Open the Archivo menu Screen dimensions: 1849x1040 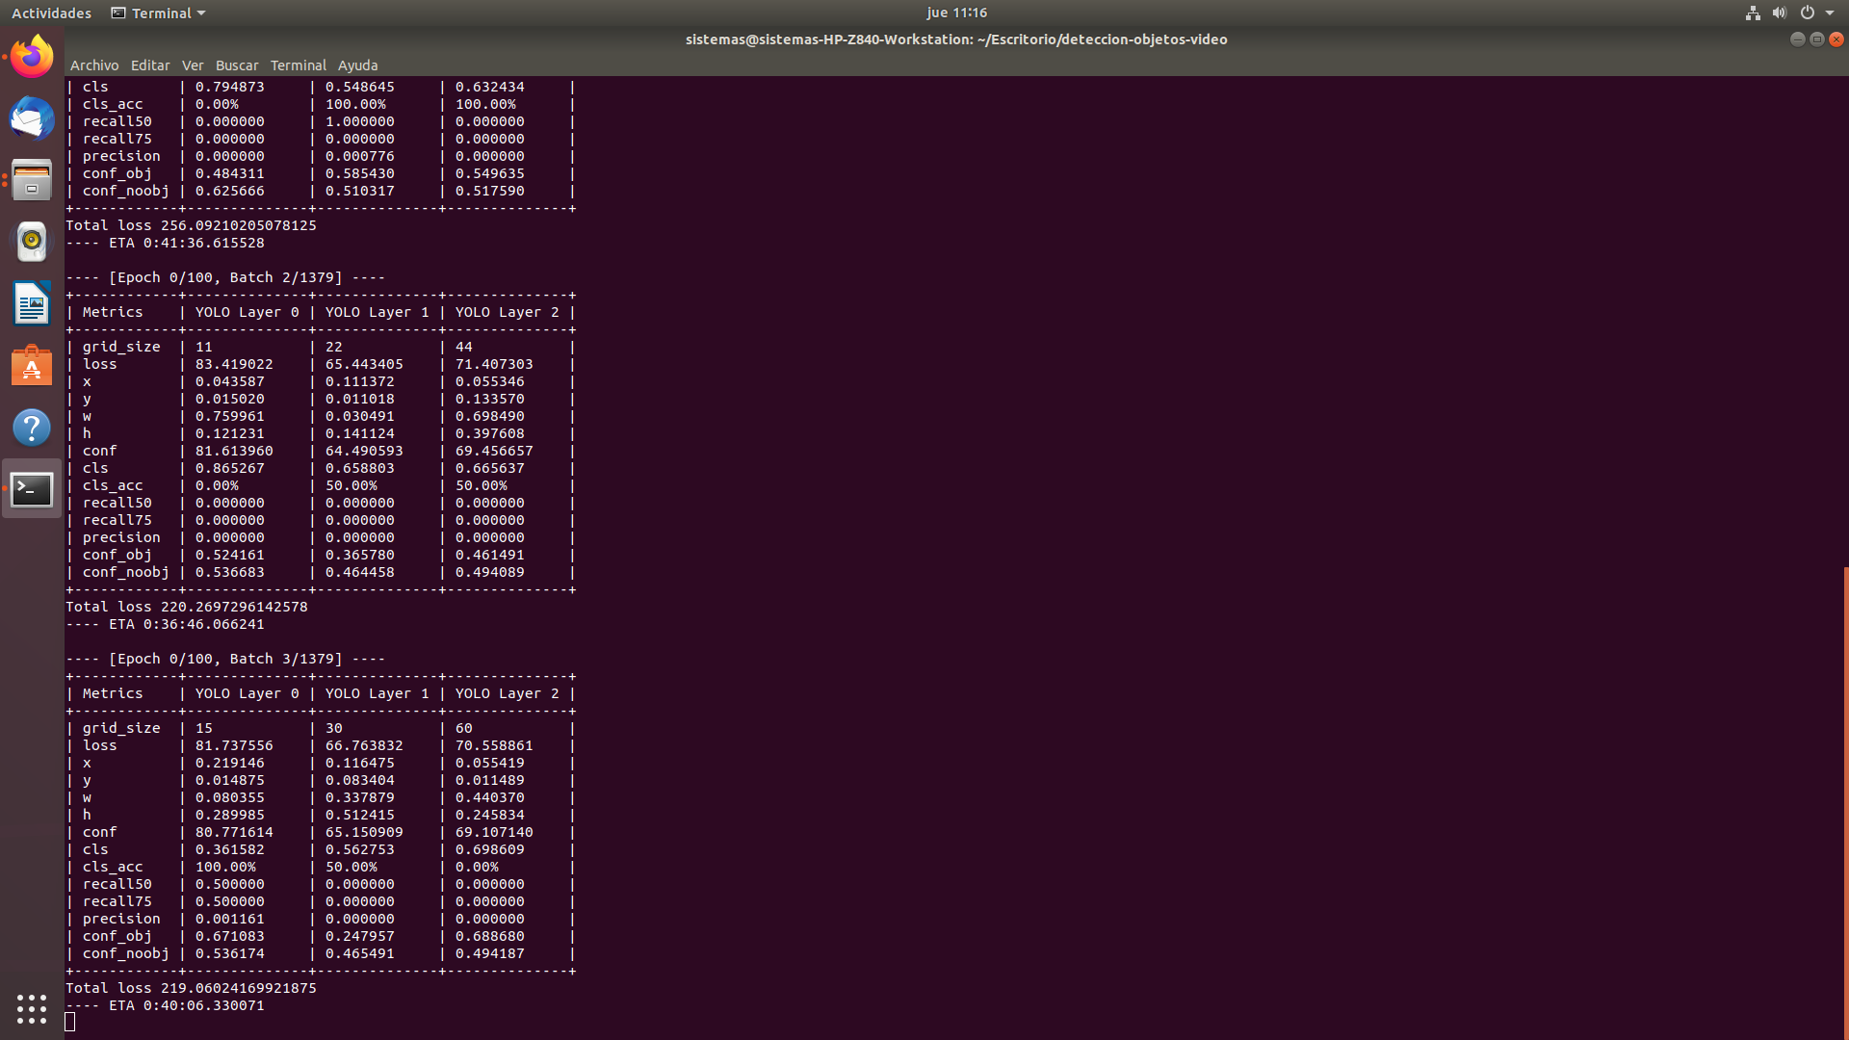pos(94,65)
